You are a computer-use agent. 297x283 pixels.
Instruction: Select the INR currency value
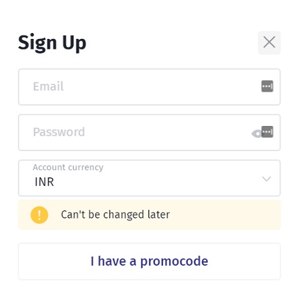(x=44, y=182)
